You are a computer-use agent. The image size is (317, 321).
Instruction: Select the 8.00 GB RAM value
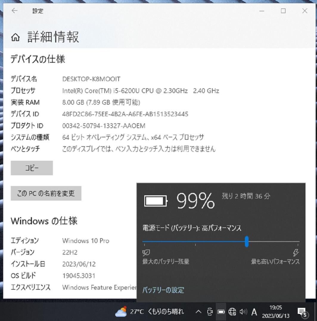[101, 102]
